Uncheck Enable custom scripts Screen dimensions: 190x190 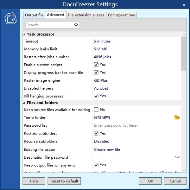[x=96, y=65]
